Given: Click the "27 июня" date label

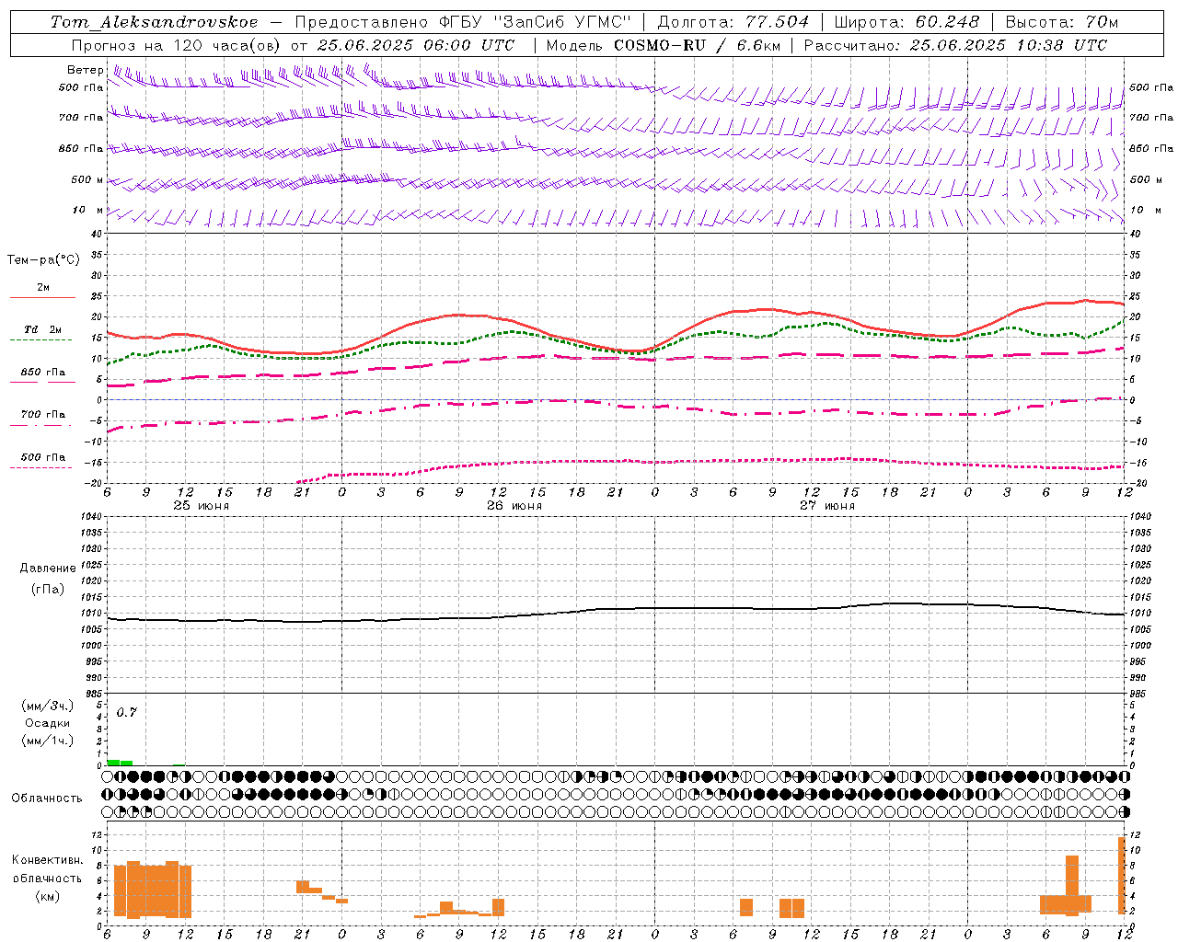Looking at the screenshot, I should tap(827, 506).
